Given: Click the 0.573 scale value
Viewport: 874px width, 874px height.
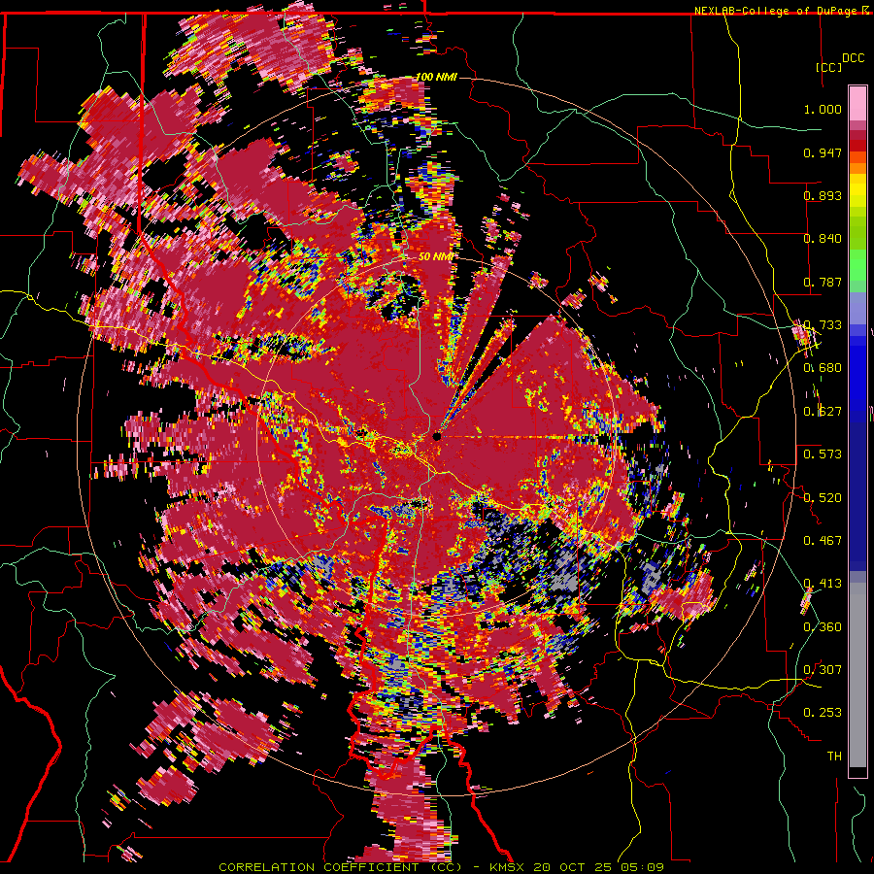Looking at the screenshot, I should (823, 454).
